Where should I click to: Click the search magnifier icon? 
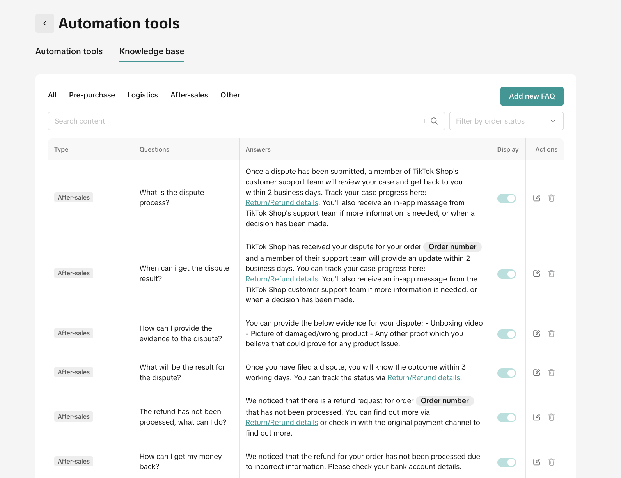click(434, 121)
